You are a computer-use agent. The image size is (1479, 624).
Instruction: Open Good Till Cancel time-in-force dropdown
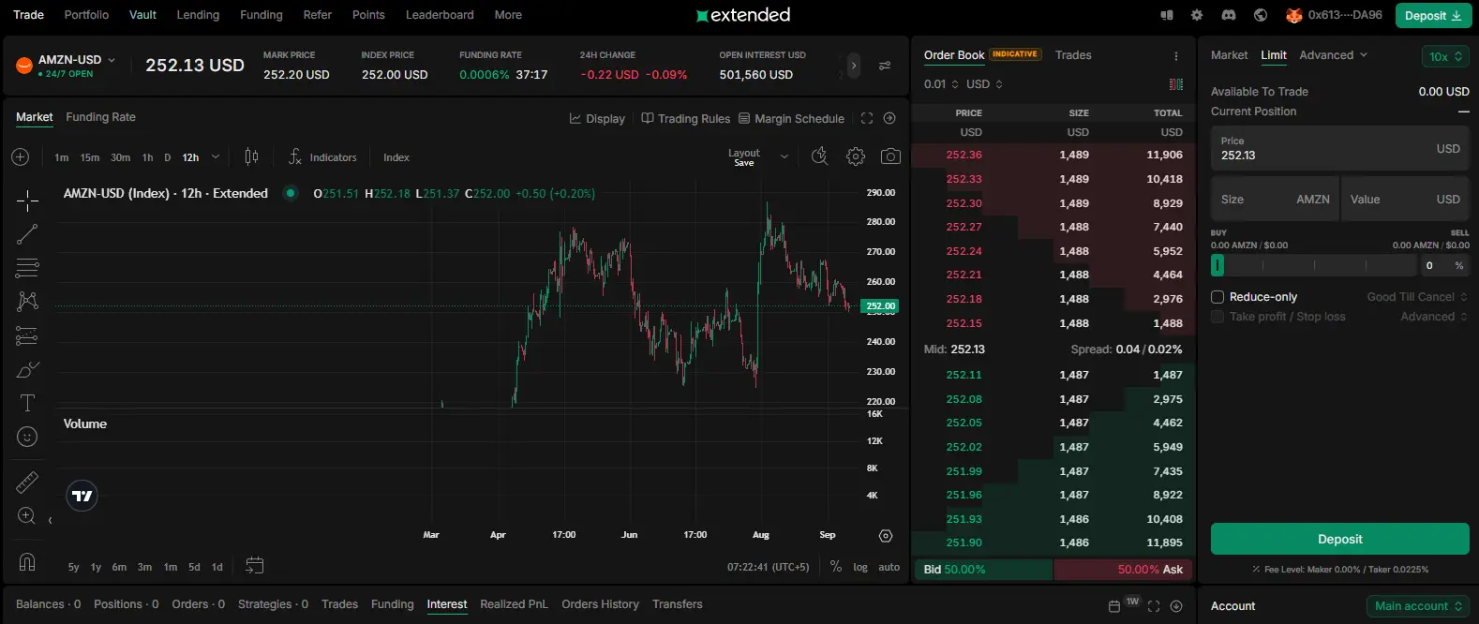pyautogui.click(x=1417, y=297)
